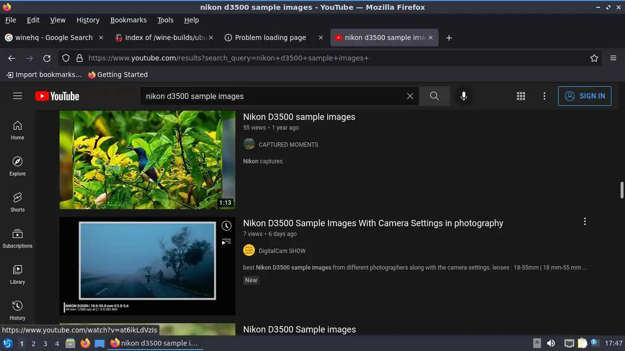Switch to Problem loading page tab
Screen dimensions: 625x351
[x=274, y=38]
